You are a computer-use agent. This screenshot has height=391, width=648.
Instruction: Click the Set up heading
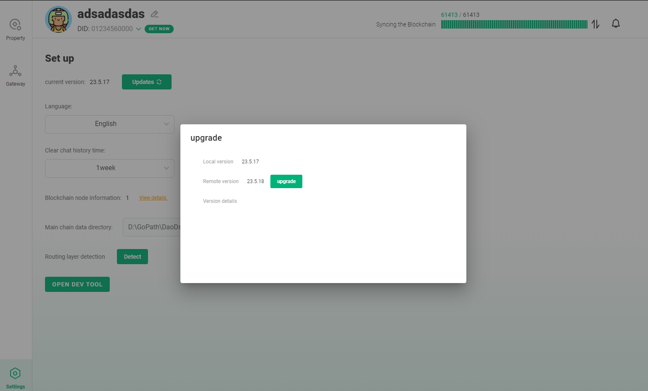(60, 58)
